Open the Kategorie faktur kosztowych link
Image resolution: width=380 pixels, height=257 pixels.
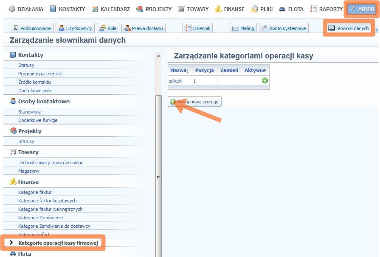[x=47, y=201]
